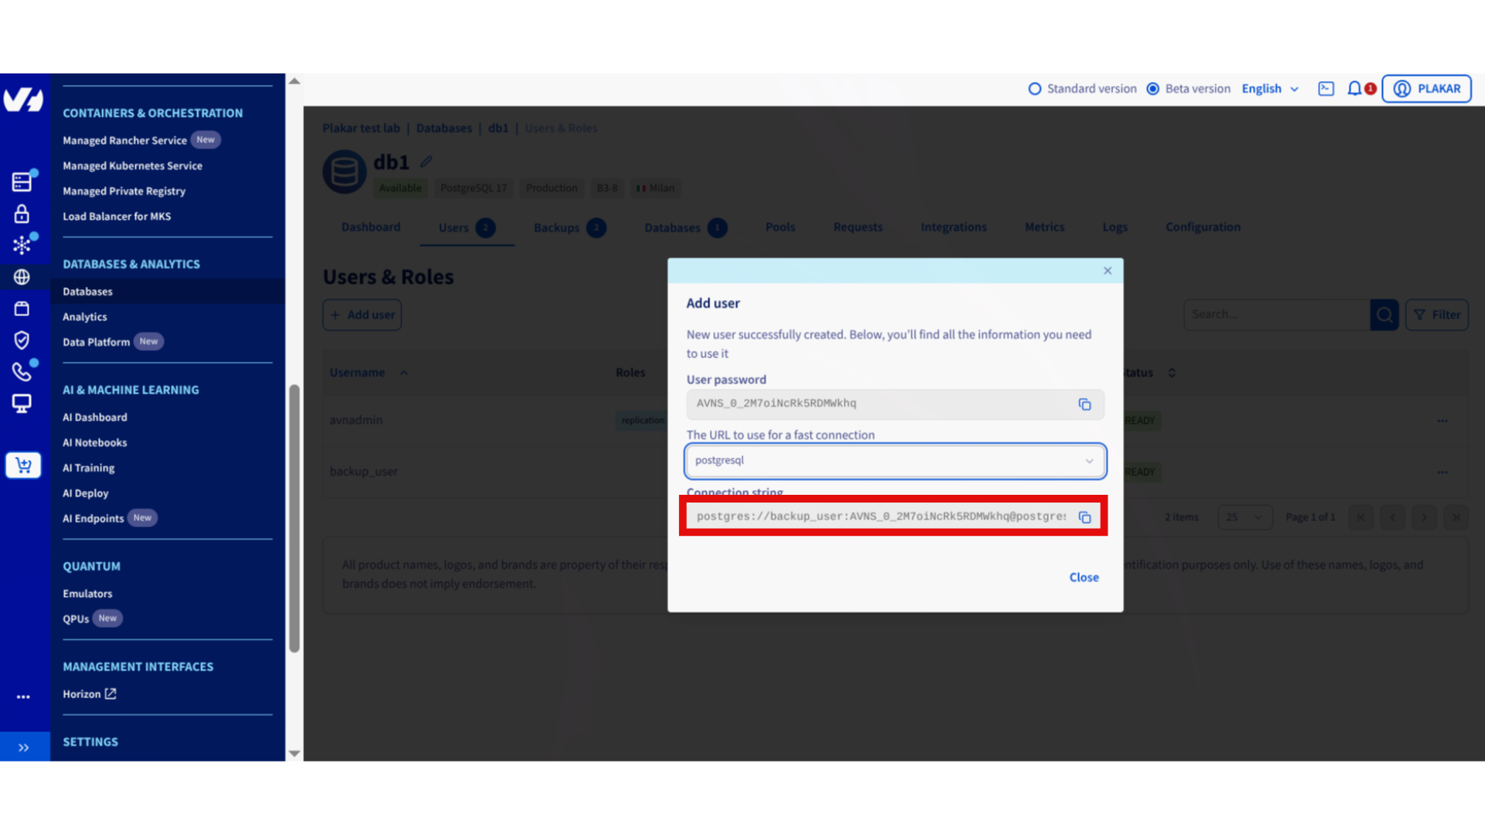Switch to the Backups tab
1485x835 pixels.
pos(556,227)
